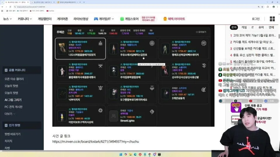
Task: Open the 주의집중력결핍장애 character portrait
Action: [113, 71]
